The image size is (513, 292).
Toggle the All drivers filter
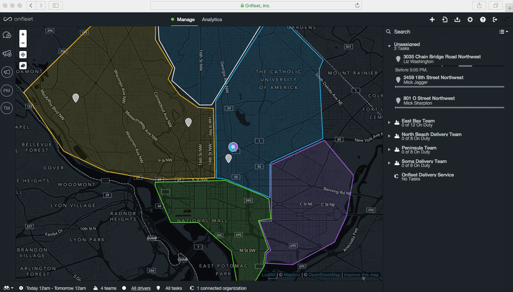[140, 288]
